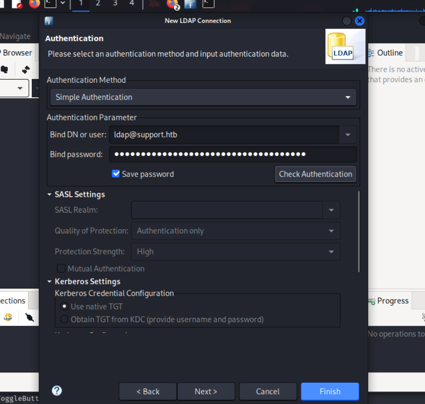This screenshot has height=404, width=425.
Task: Click the plug icon in Connections panel
Action: click(29, 317)
